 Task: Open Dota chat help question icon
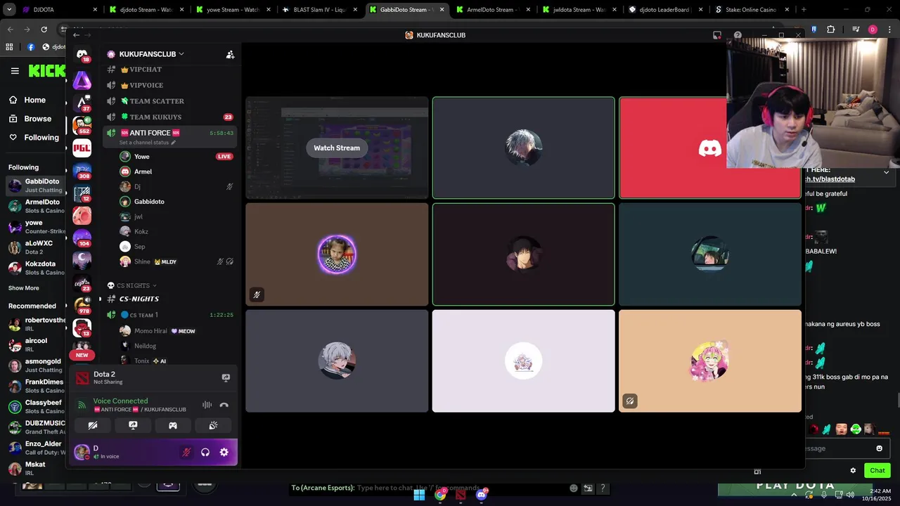click(x=603, y=488)
